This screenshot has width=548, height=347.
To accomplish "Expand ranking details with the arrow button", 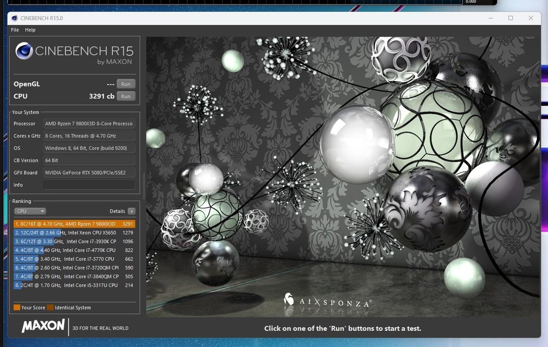I will tap(131, 211).
